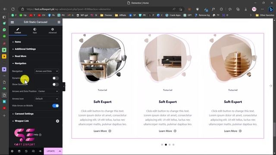Click the UPDATE button

(51, 151)
